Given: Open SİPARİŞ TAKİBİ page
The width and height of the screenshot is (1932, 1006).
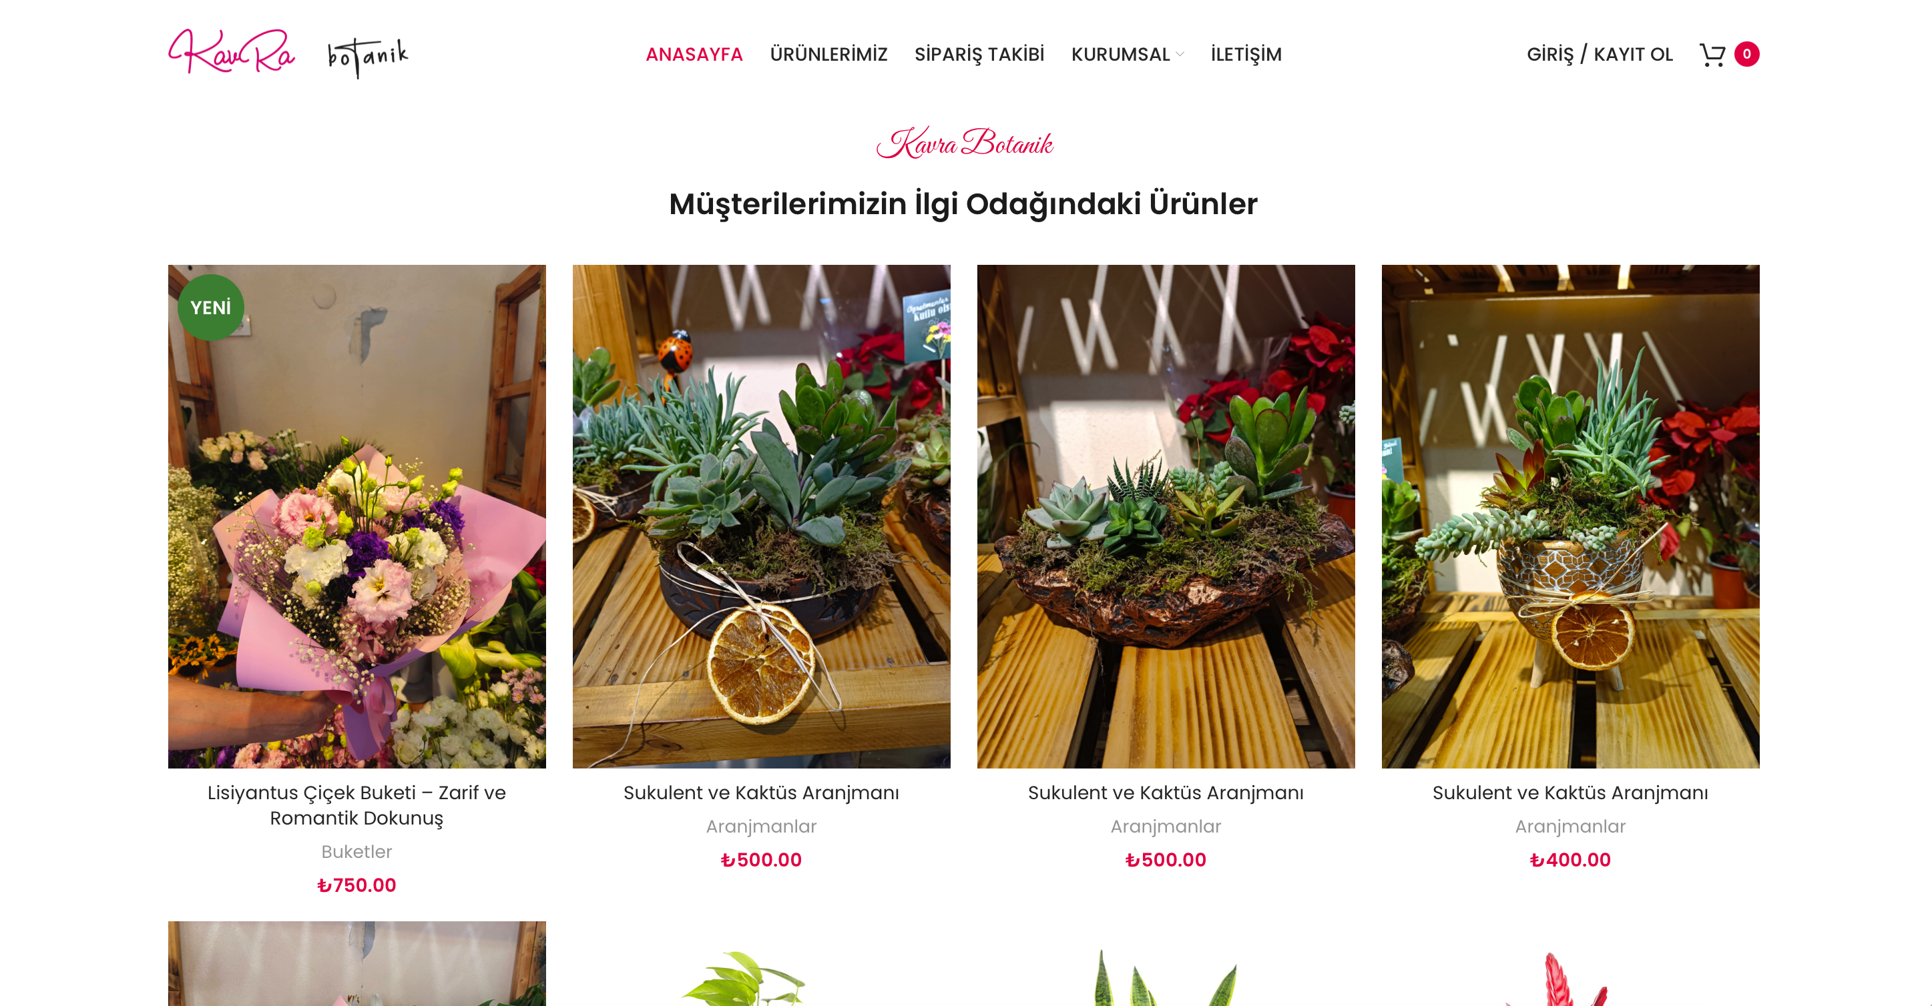Looking at the screenshot, I should (x=979, y=54).
